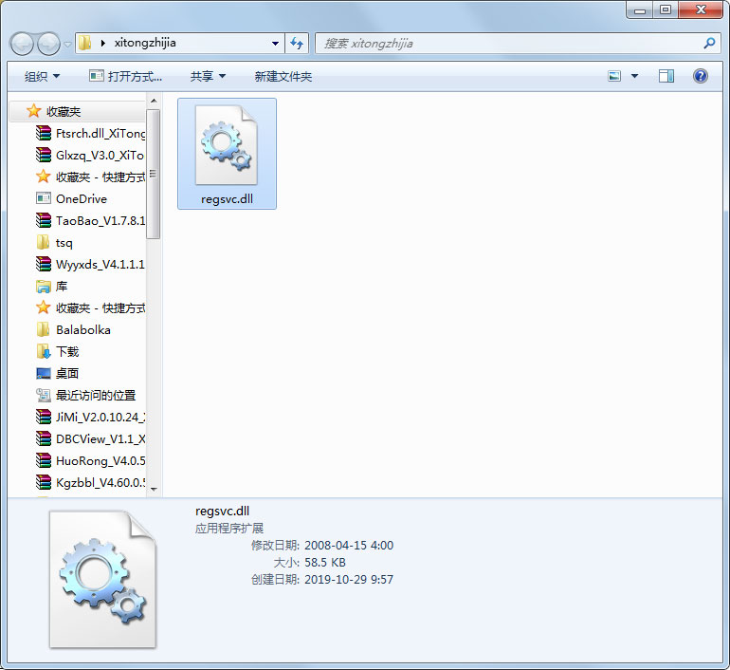Click the search magnifier icon
This screenshot has height=670, width=730.
709,44
